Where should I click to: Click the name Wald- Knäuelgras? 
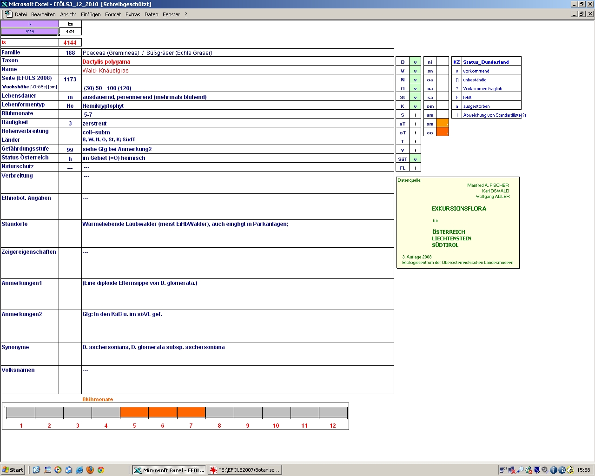coord(106,70)
